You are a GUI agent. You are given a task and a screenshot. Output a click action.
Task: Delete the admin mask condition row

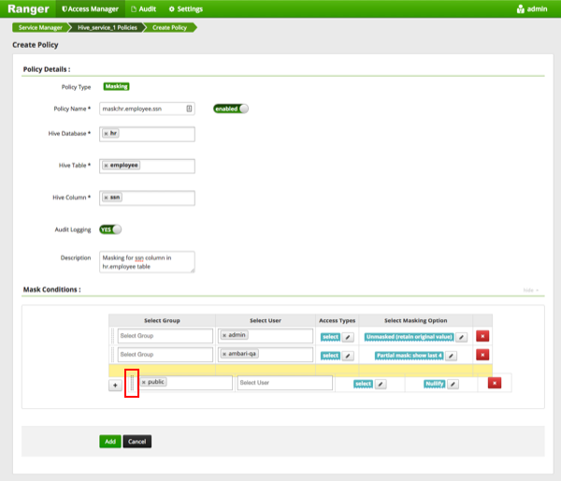point(482,337)
